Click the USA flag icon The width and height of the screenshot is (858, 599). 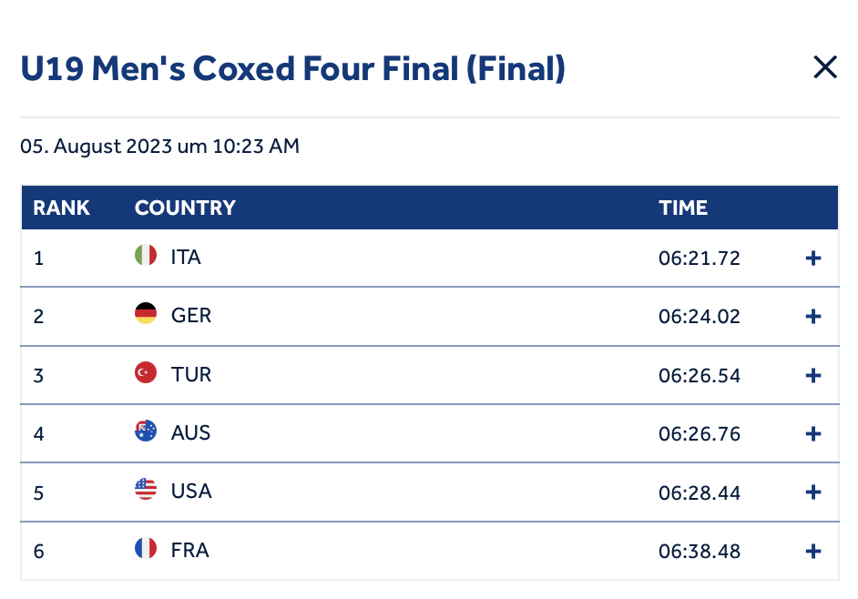pyautogui.click(x=146, y=489)
